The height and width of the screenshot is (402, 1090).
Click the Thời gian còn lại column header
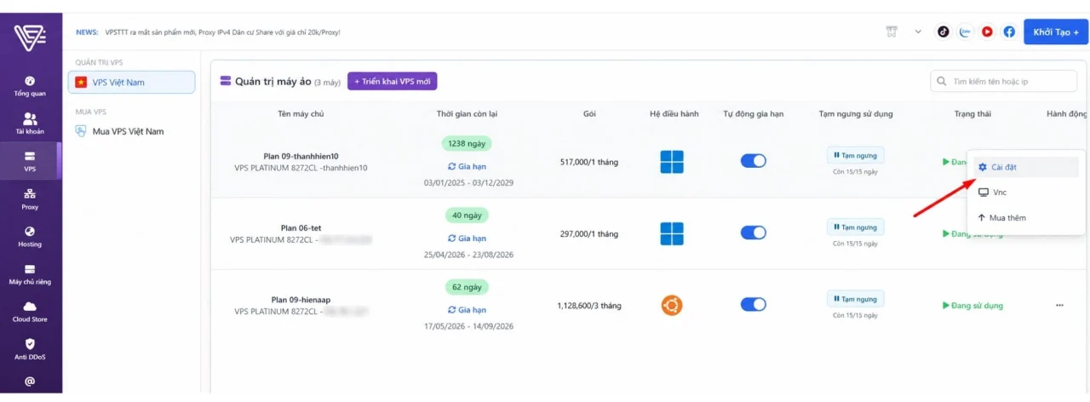click(x=467, y=113)
